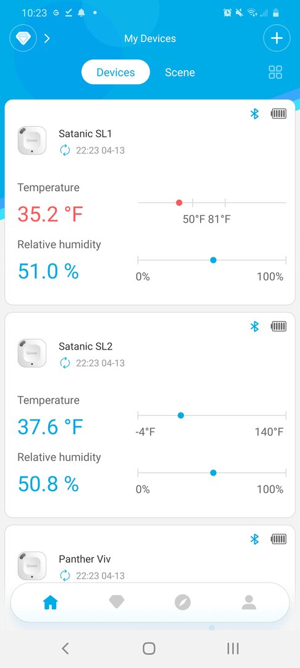Open the diamond membership icon at top
Screen dimensions: 300x668
coord(23,38)
